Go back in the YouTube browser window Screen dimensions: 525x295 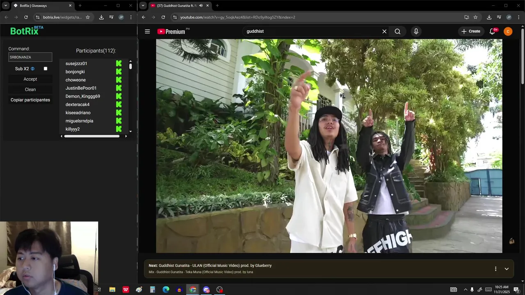click(144, 17)
